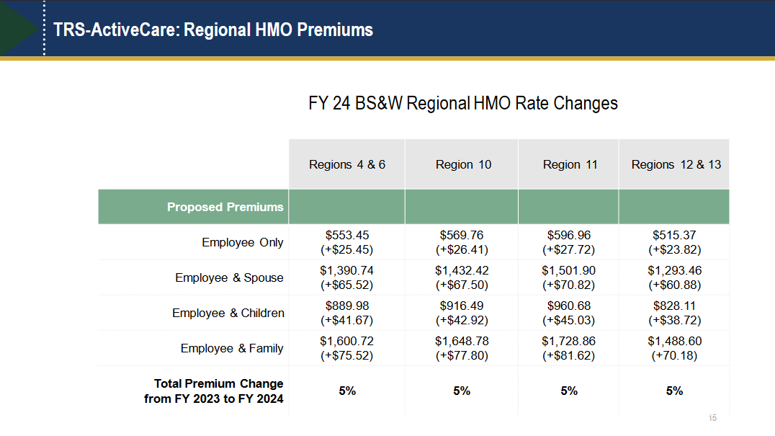The width and height of the screenshot is (775, 436).
Task: Click the $1,728.86 Employee & Family cell
Action: point(569,348)
